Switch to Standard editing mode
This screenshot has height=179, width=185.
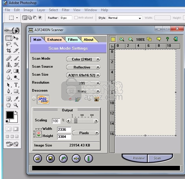coord(8,129)
